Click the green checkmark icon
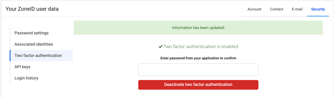The width and height of the screenshot is (334, 98). click(160, 46)
